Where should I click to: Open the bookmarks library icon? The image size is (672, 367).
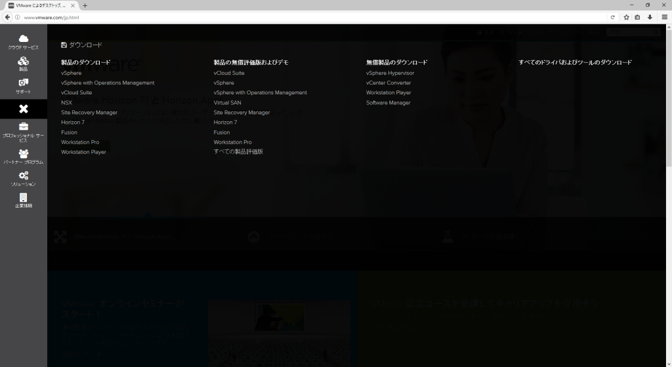637,17
